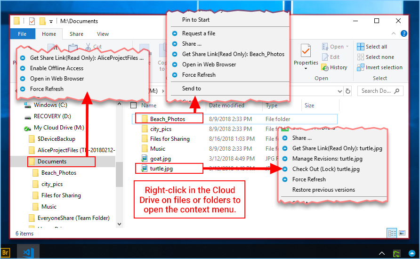Switch to large icons view at bottom-right
Image resolution: width=420 pixels, height=259 pixels.
pyautogui.click(x=402, y=233)
